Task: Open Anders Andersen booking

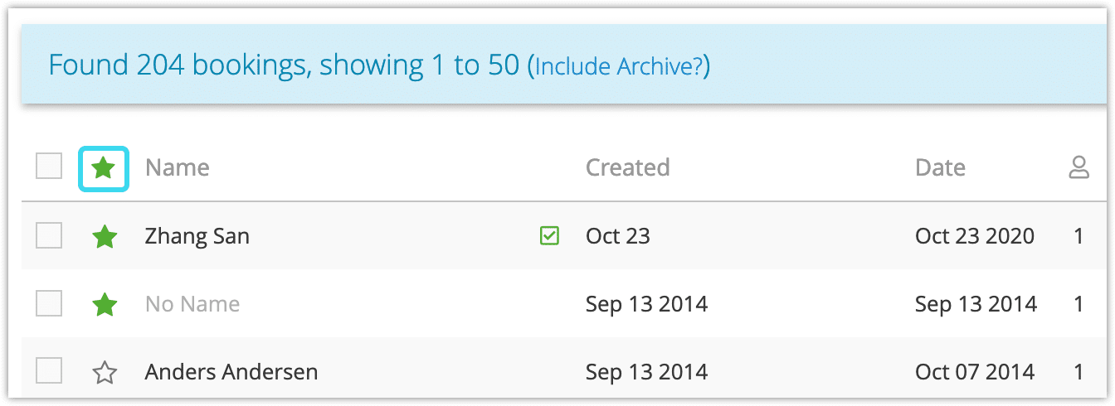Action: (231, 372)
